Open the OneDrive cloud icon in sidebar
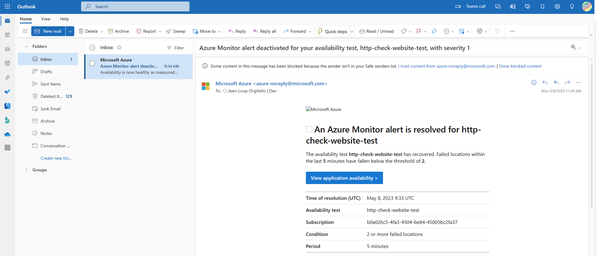The width and height of the screenshot is (596, 256). [7, 134]
